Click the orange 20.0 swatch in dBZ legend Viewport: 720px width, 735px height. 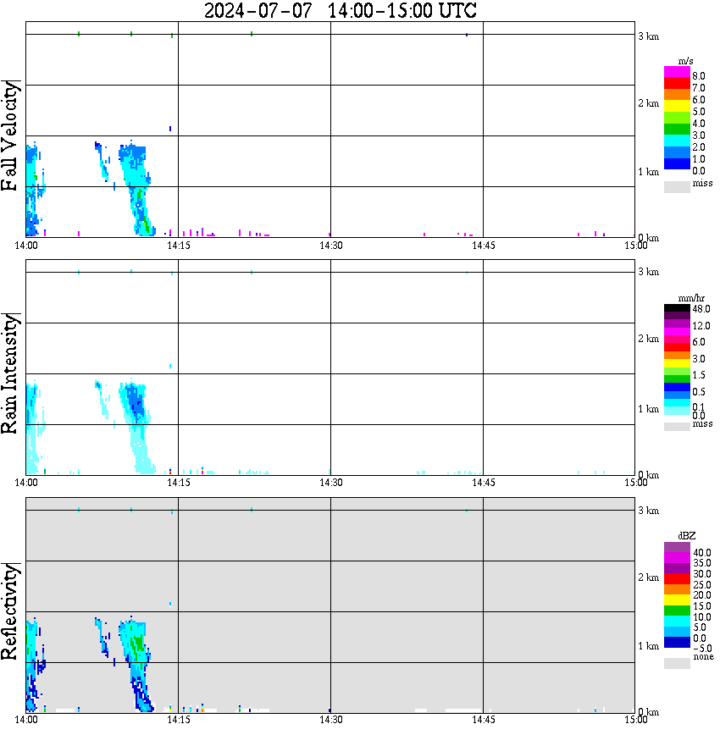pyautogui.click(x=677, y=589)
